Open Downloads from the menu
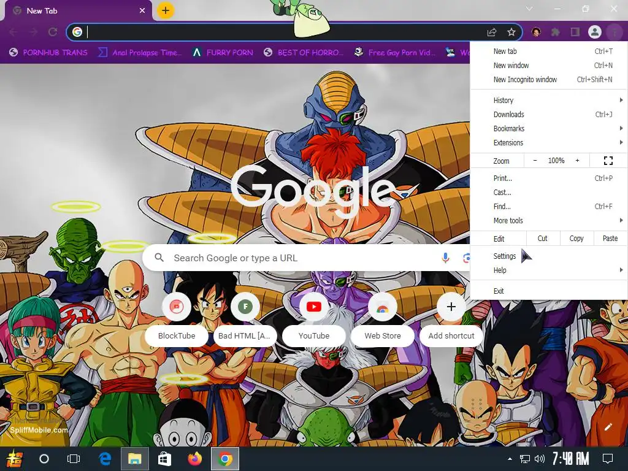 pyautogui.click(x=549, y=114)
